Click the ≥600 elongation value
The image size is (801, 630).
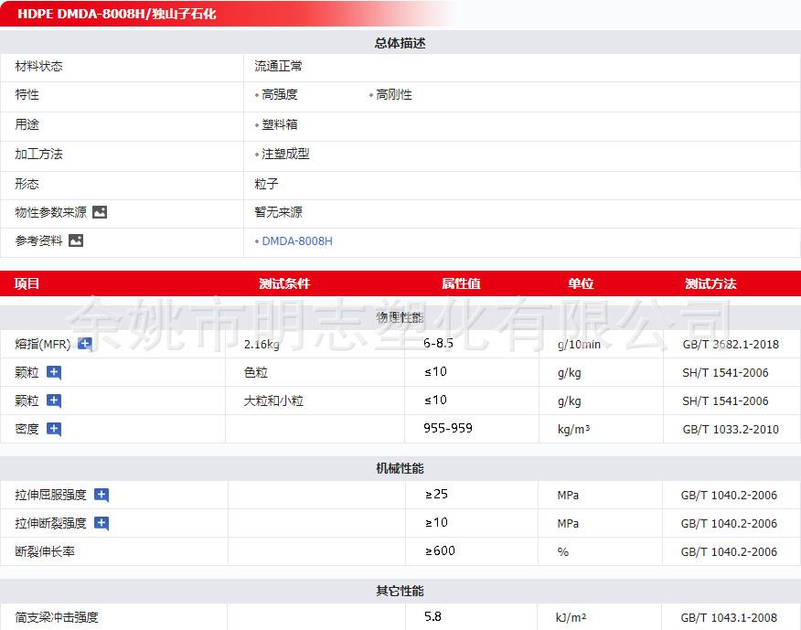coord(440,550)
